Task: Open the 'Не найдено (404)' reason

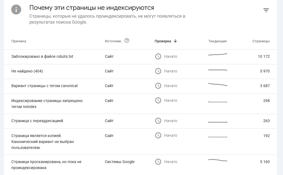Action: pos(27,71)
